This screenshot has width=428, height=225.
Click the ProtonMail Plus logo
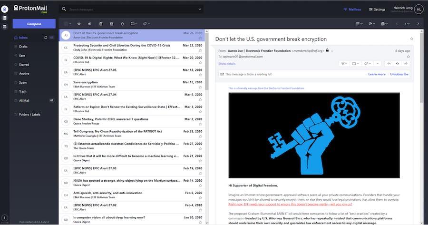point(30,9)
